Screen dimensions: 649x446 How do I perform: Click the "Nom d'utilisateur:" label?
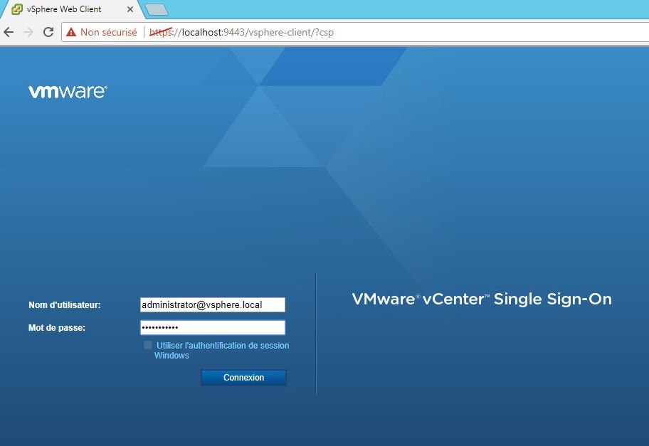(65, 305)
